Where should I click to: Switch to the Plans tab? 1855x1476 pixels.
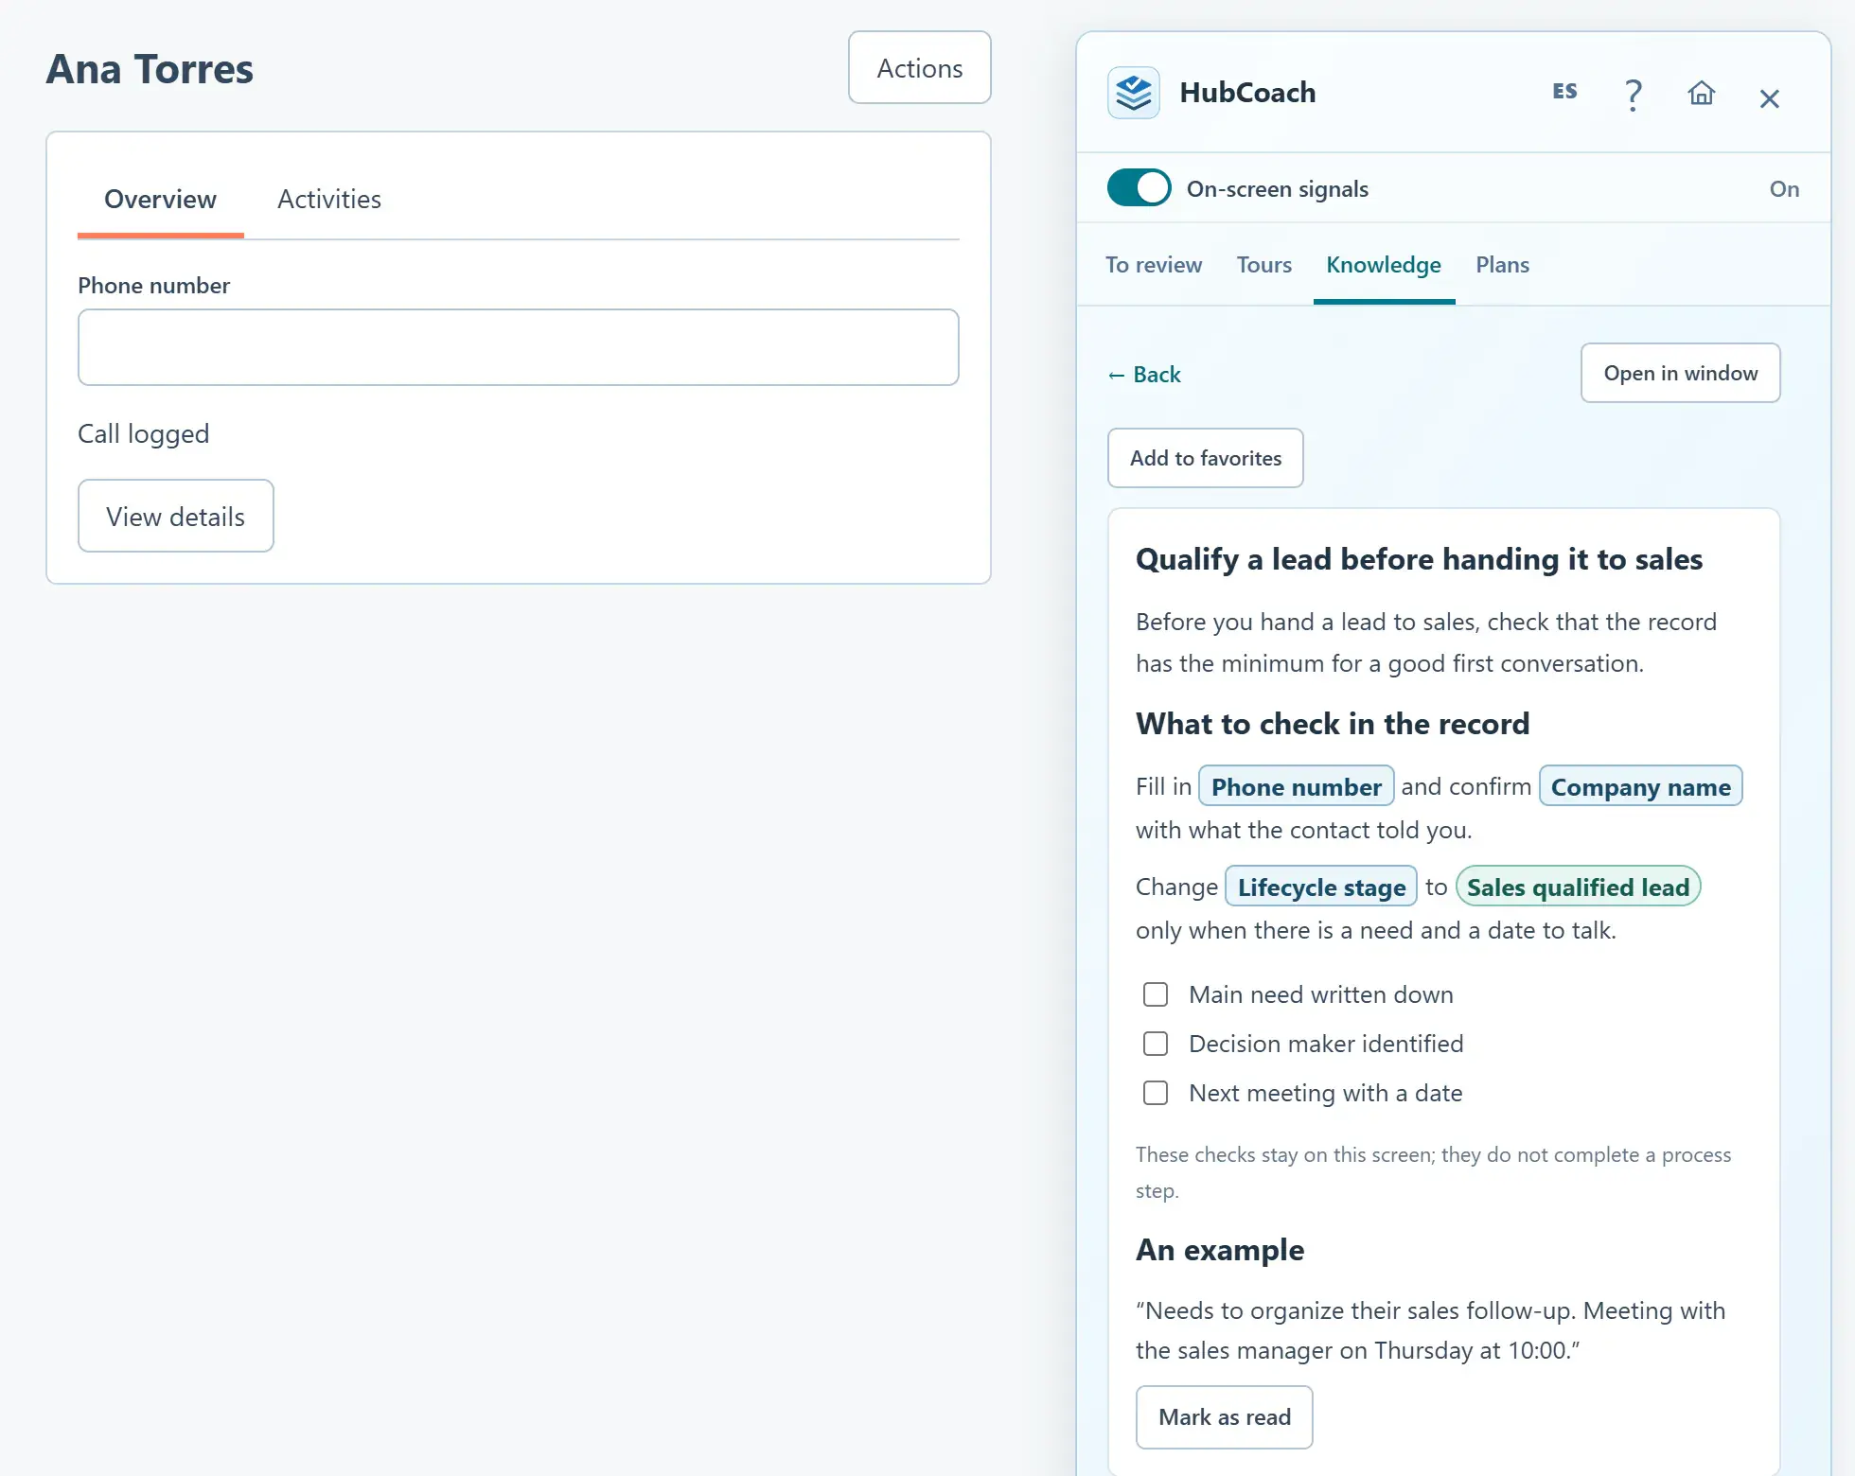tap(1502, 265)
